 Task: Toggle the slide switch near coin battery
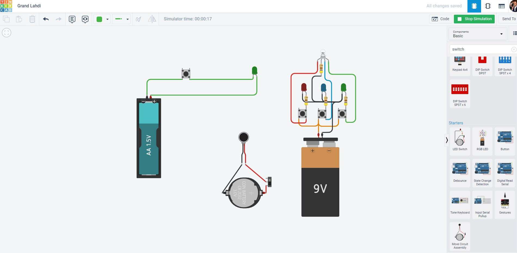pyautogui.click(x=269, y=182)
